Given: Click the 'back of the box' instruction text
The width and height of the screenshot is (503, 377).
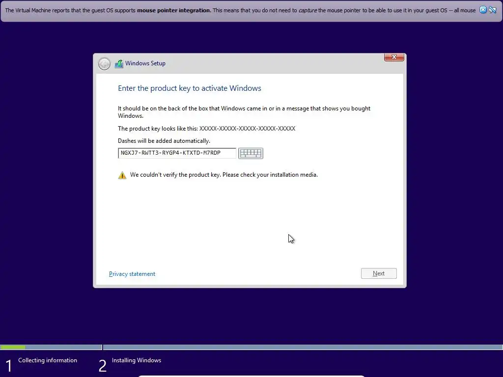Looking at the screenshot, I should 244,112.
